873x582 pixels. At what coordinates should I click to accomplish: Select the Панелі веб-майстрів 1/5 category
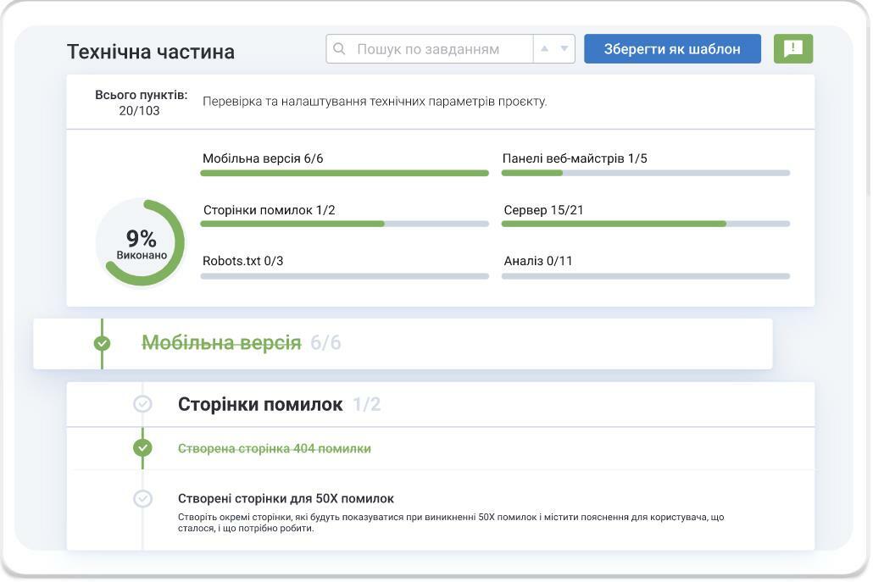click(575, 158)
